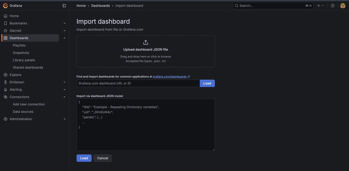The height and width of the screenshot is (171, 349).
Task: Click 'Accepted file types: .json, .txt' text
Action: pos(146,61)
